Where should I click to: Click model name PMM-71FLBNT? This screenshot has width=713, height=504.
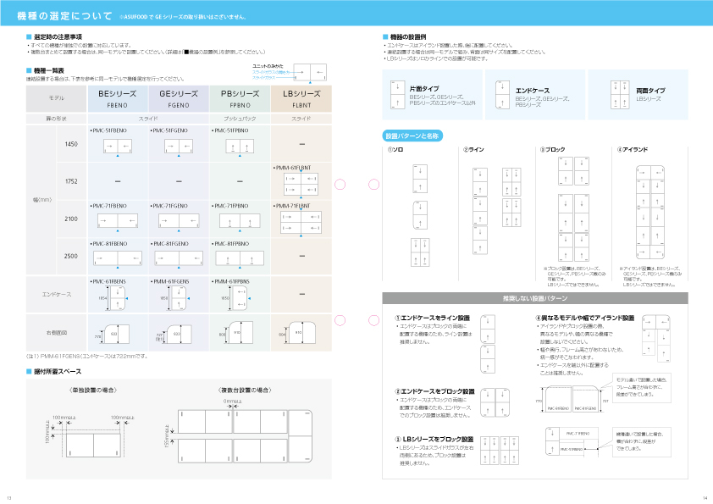click(293, 206)
